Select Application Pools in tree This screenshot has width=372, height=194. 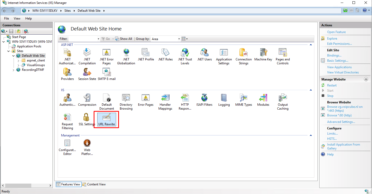[x=29, y=46]
